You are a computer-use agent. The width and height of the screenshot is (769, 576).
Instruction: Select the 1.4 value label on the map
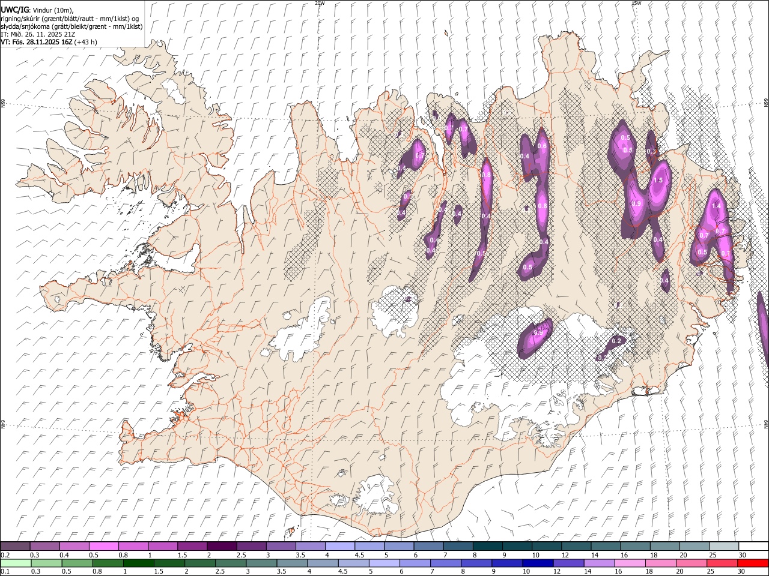pyautogui.click(x=716, y=206)
